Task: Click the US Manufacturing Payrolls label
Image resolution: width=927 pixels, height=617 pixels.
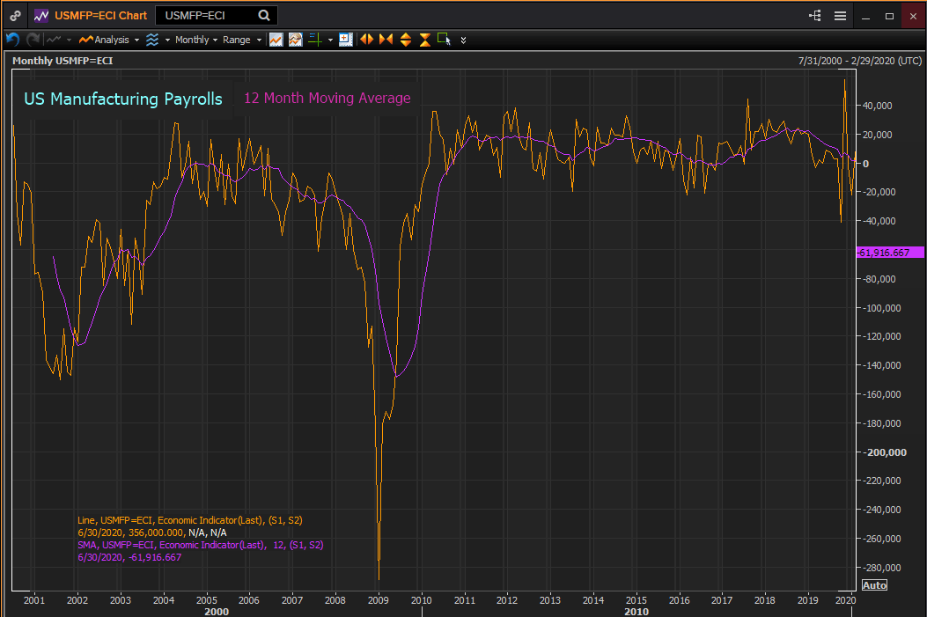Action: point(123,99)
